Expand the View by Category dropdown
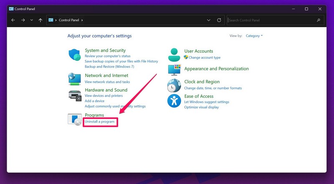The width and height of the screenshot is (334, 184). pos(254,36)
